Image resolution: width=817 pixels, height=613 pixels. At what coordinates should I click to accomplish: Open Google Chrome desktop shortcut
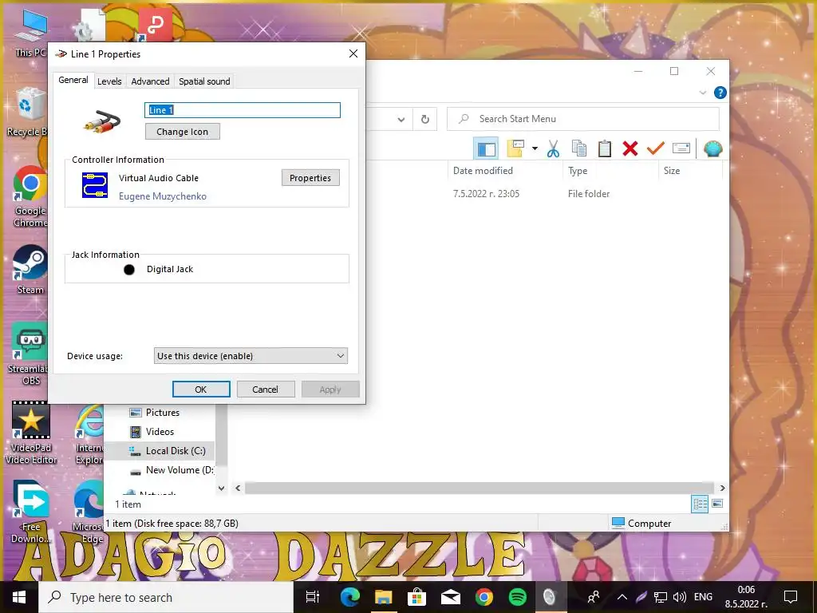pyautogui.click(x=30, y=196)
